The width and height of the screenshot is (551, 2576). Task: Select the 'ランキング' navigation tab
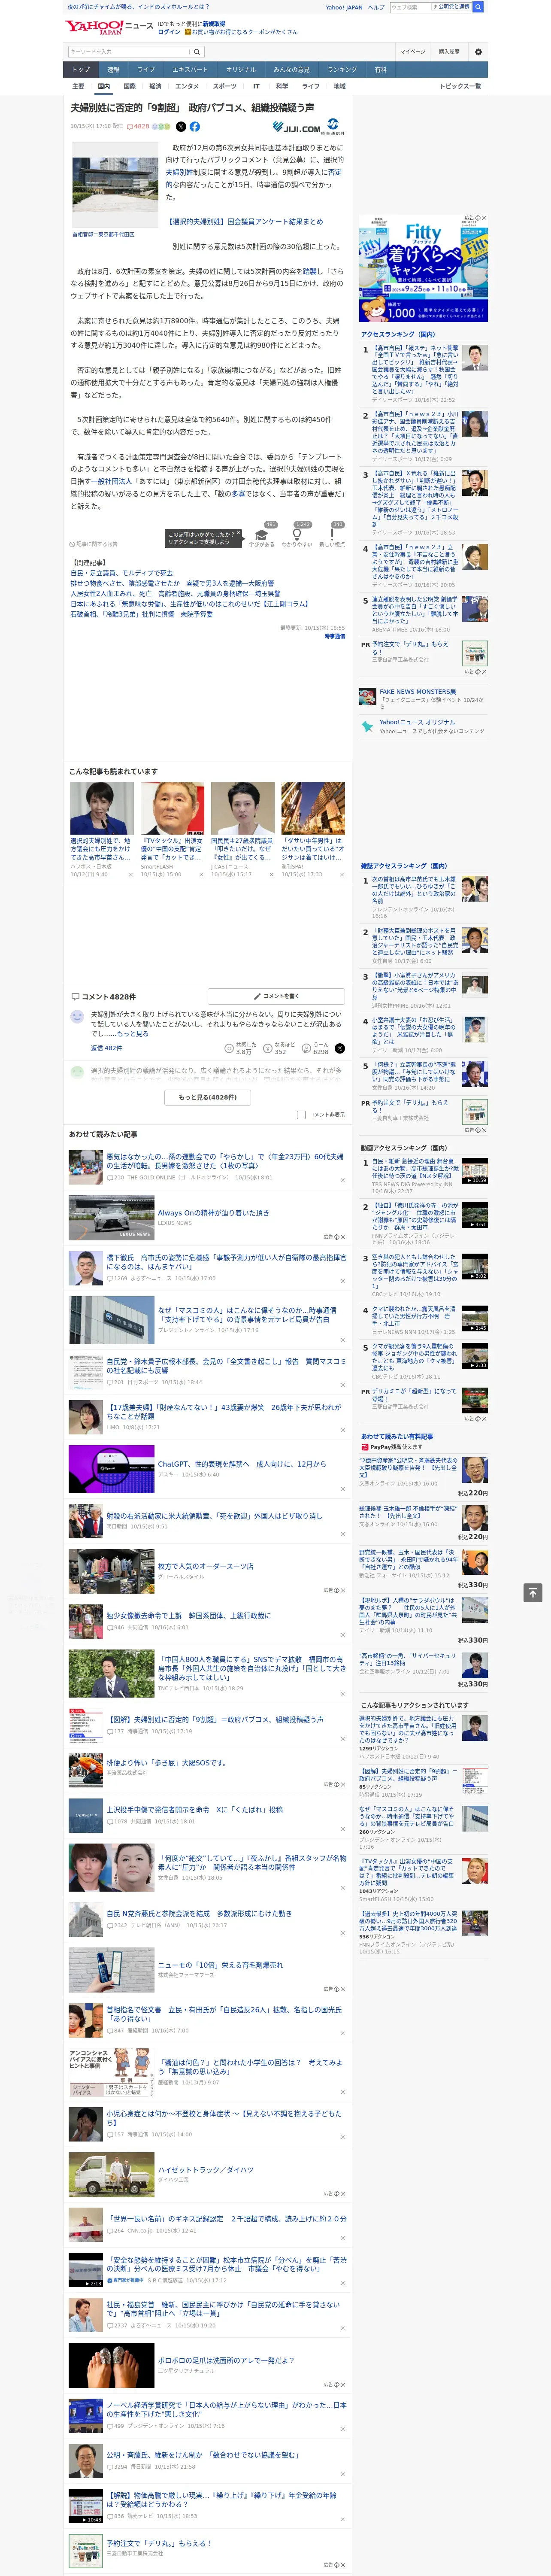(342, 70)
